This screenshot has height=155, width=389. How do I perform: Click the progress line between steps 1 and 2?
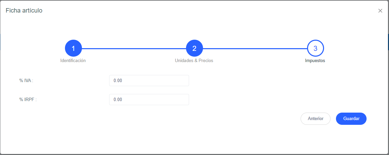click(x=134, y=49)
